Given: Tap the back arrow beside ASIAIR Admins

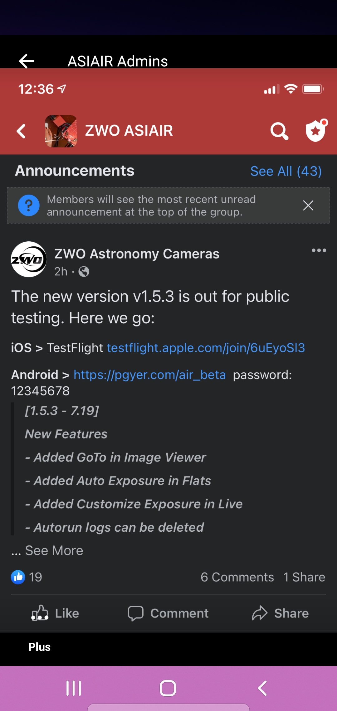Looking at the screenshot, I should 27,61.
